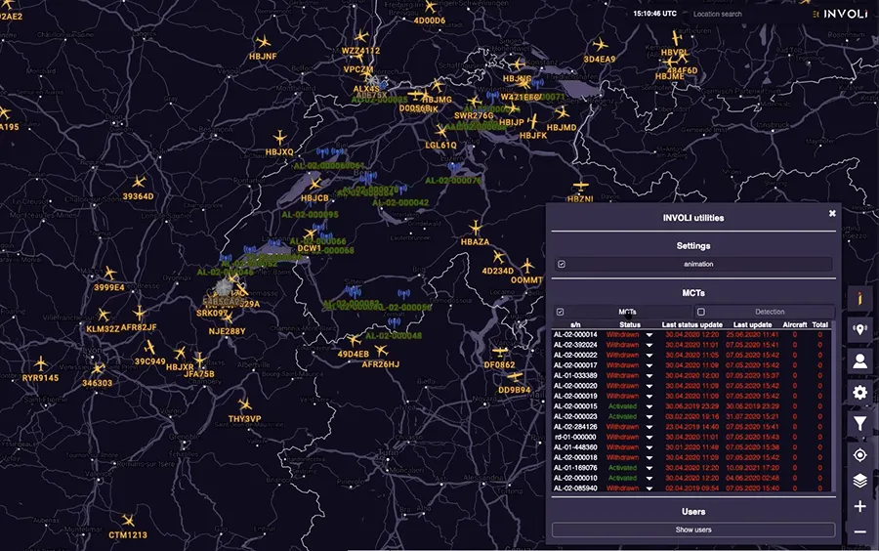879x551 pixels.
Task: Click serial number AL-02-000019 in table
Action: (575, 397)
